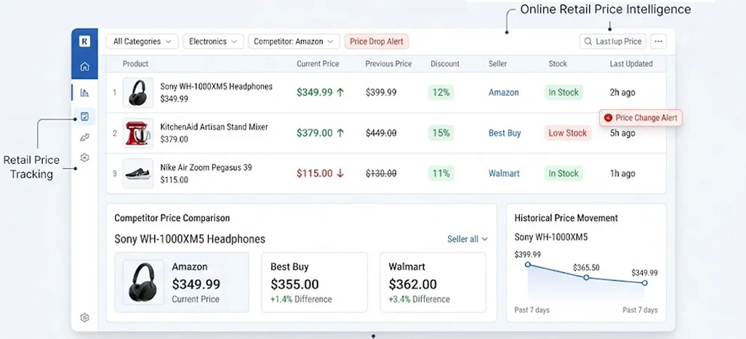
Task: Click the Low Stock badge
Action: pyautogui.click(x=568, y=133)
